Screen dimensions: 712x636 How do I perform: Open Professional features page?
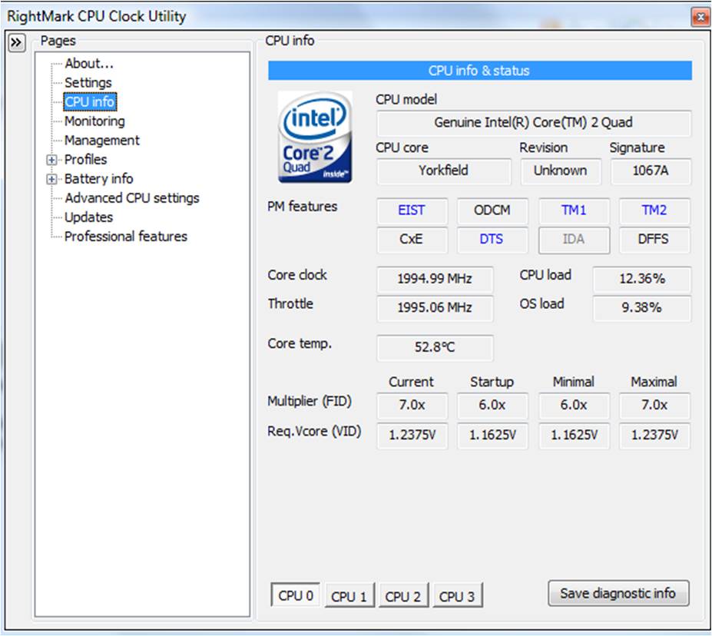[x=126, y=236]
